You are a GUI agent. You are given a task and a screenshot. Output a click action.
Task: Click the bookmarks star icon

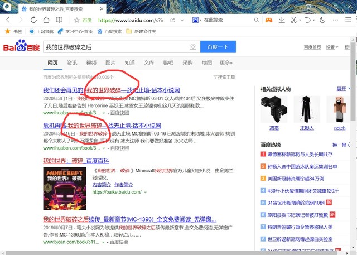click(x=7, y=31)
